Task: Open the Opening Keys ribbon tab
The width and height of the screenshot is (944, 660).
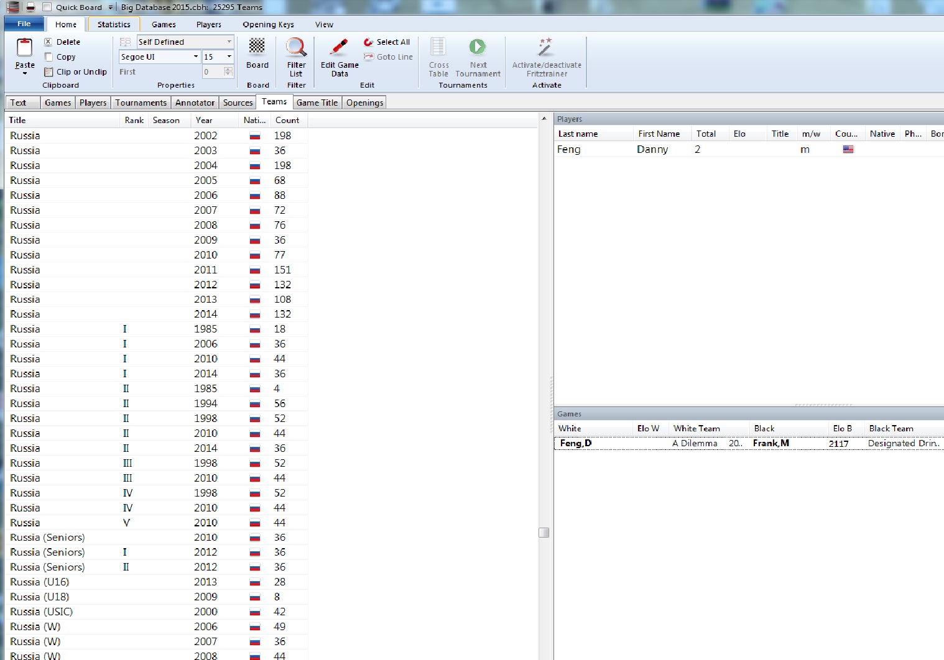Action: coord(268,24)
